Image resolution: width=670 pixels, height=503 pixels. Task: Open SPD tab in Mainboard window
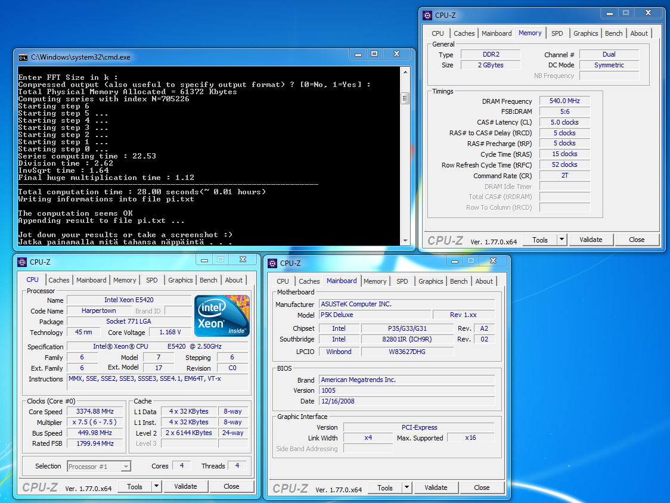pyautogui.click(x=402, y=281)
